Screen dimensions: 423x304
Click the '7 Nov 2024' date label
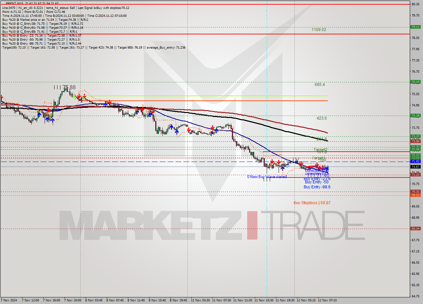(x=9, y=300)
